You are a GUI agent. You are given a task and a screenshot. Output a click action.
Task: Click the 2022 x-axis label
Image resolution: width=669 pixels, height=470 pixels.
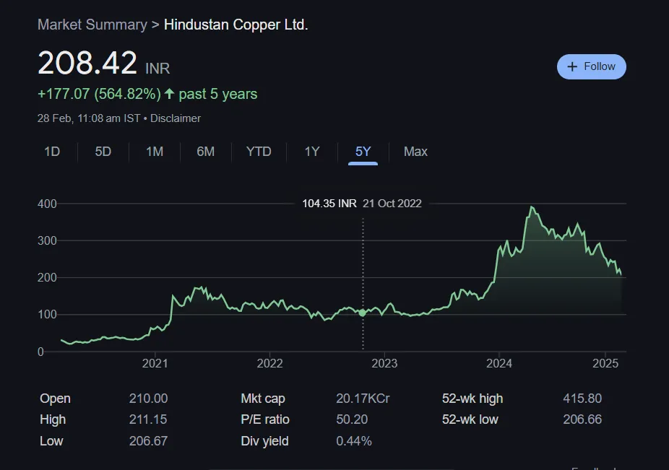pyautogui.click(x=269, y=363)
